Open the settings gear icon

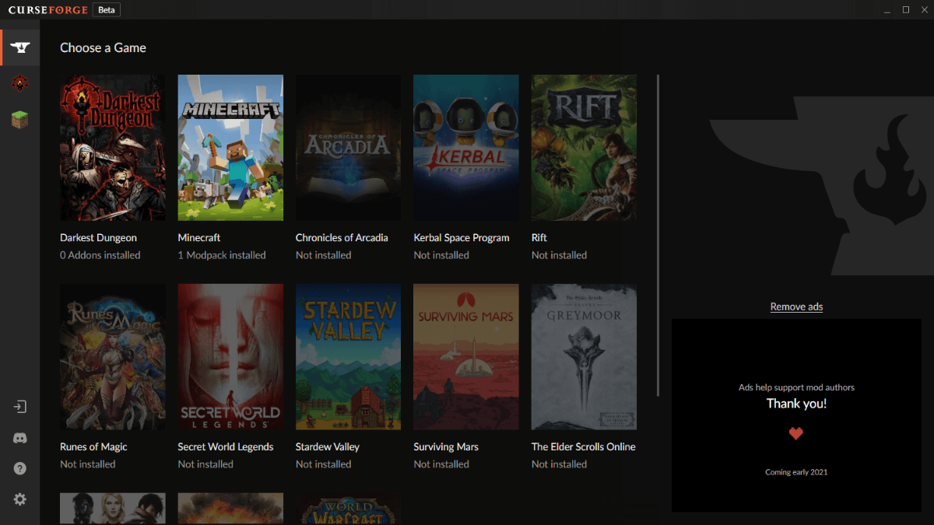pyautogui.click(x=20, y=499)
